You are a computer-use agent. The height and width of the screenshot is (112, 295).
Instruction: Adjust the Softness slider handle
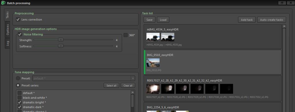click(x=60, y=46)
